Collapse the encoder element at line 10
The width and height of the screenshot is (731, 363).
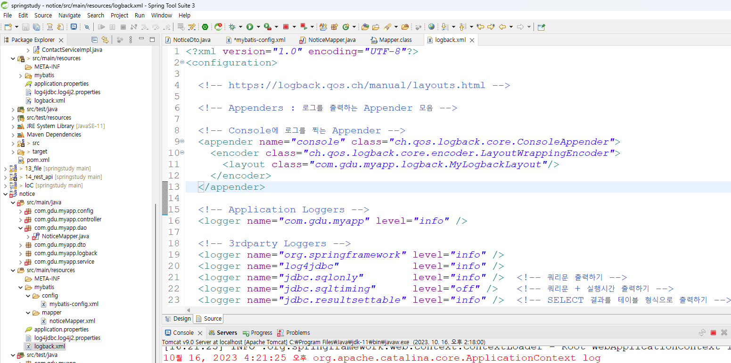pyautogui.click(x=182, y=153)
